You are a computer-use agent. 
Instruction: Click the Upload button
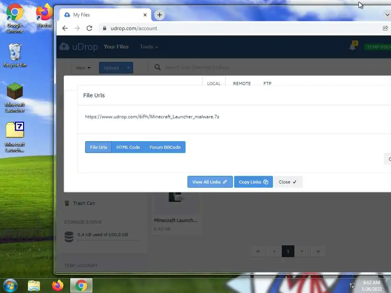(x=111, y=68)
